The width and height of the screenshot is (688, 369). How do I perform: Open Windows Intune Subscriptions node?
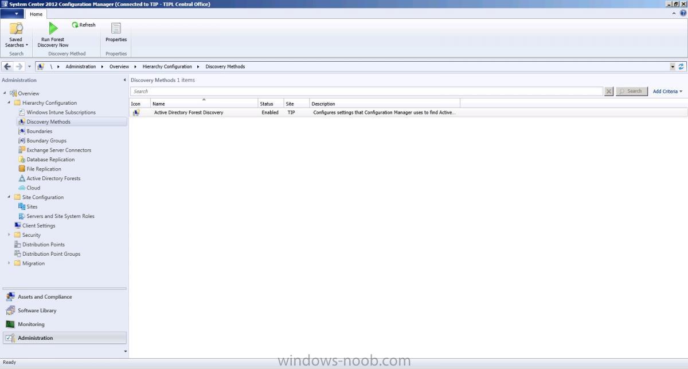coord(61,112)
